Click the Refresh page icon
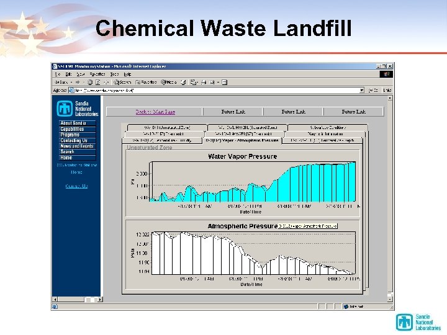447x335 pixels. [x=98, y=83]
